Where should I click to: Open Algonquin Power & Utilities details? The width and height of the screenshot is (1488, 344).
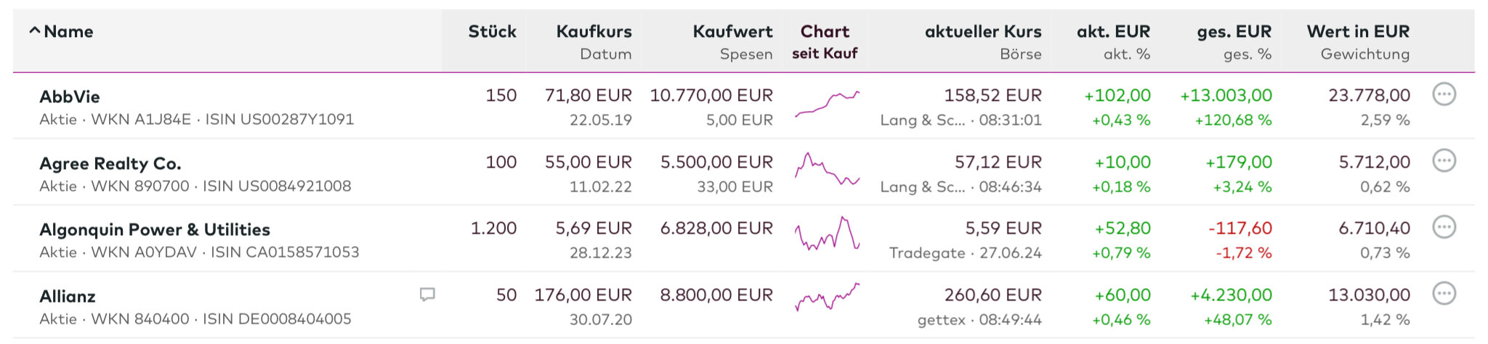tap(154, 229)
